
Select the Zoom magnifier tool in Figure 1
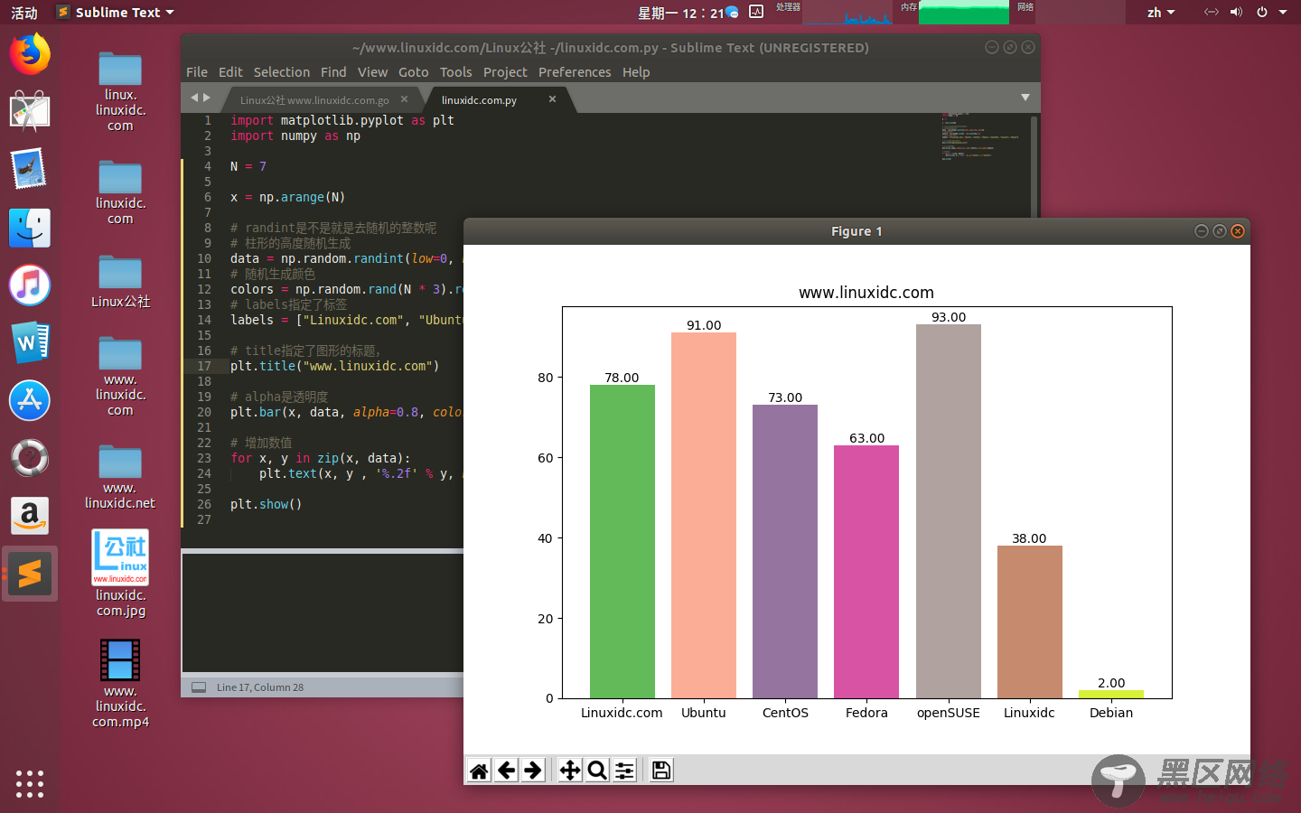click(x=597, y=771)
